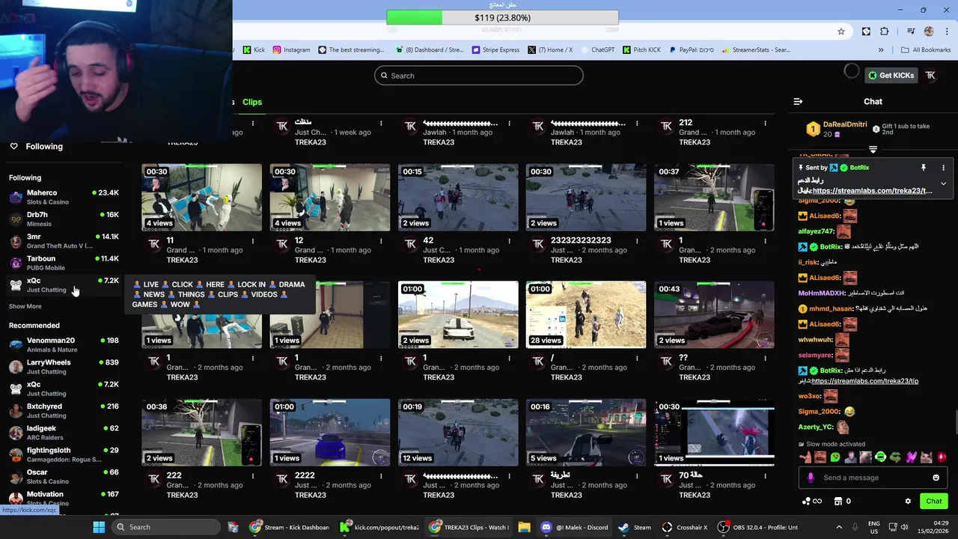
Task: Click the donation goal progress bar
Action: tap(502, 17)
